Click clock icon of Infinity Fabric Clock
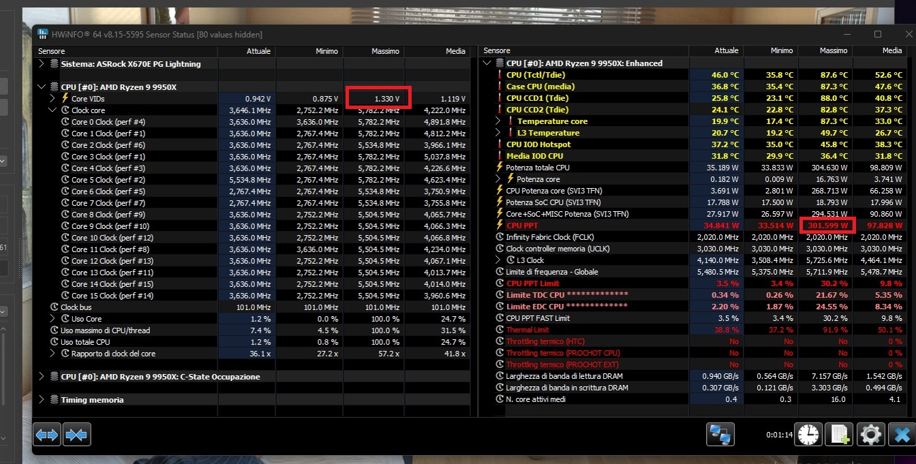The height and width of the screenshot is (464, 916). 499,237
